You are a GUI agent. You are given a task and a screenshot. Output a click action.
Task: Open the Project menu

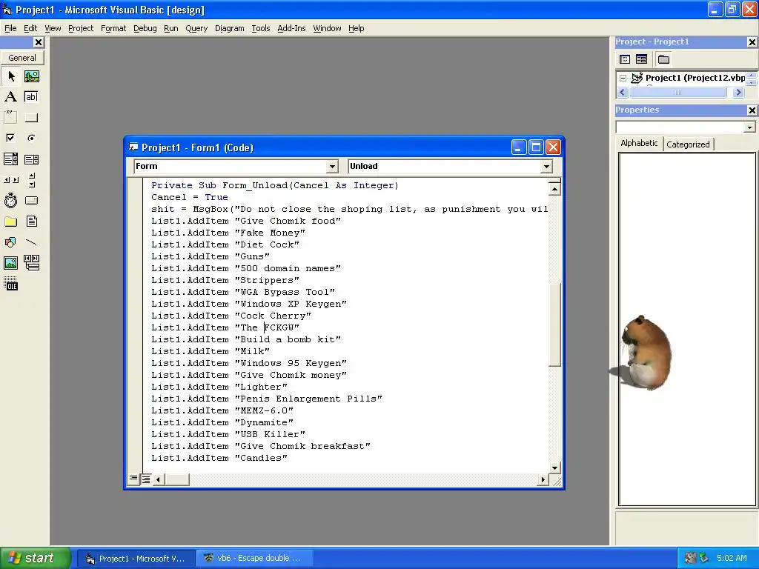[x=81, y=28]
